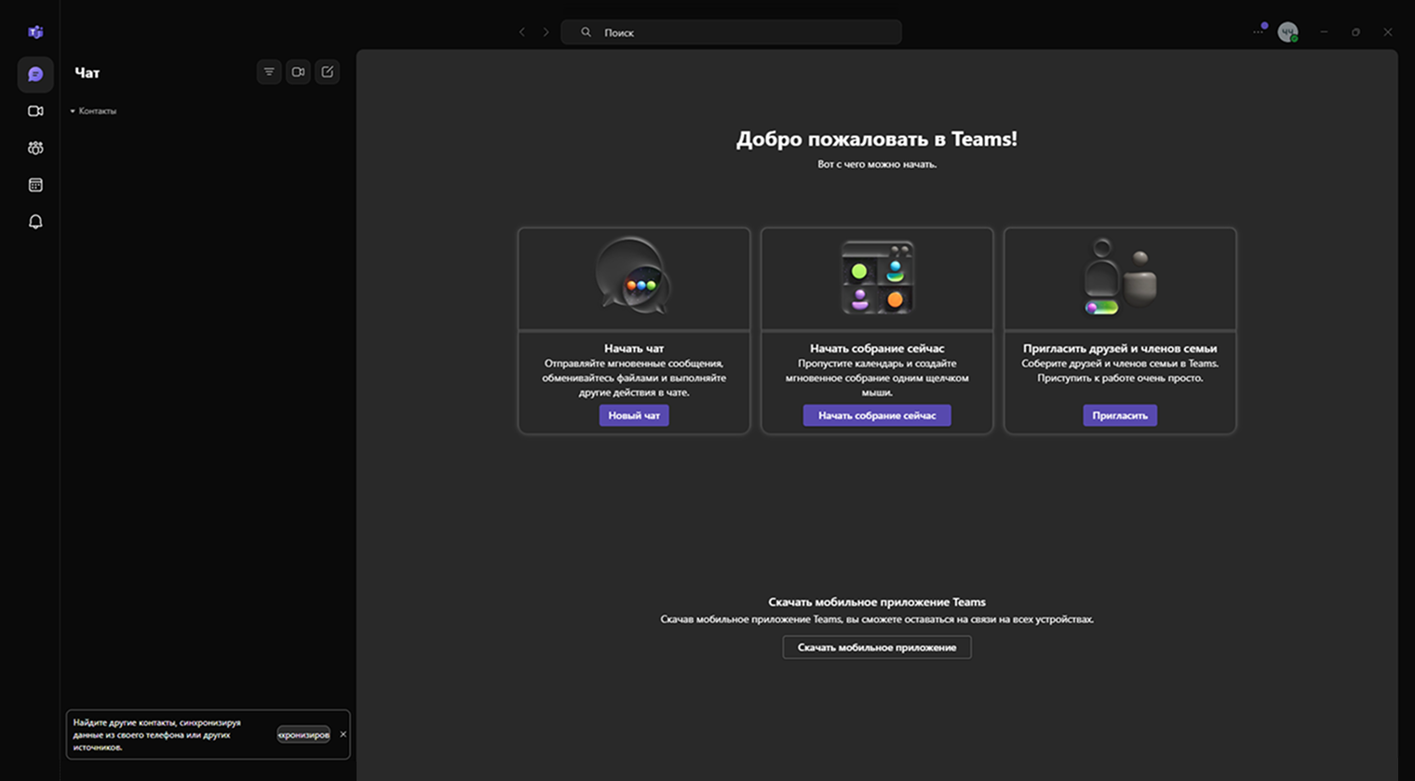Click the Teams logo icon
This screenshot has width=1415, height=781.
click(x=35, y=33)
